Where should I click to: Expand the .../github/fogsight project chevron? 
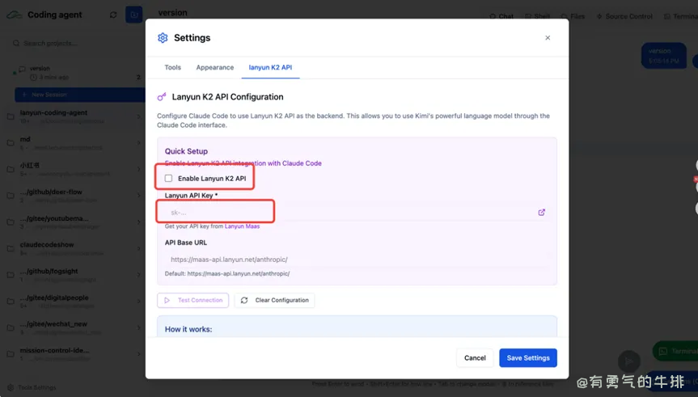pyautogui.click(x=139, y=275)
